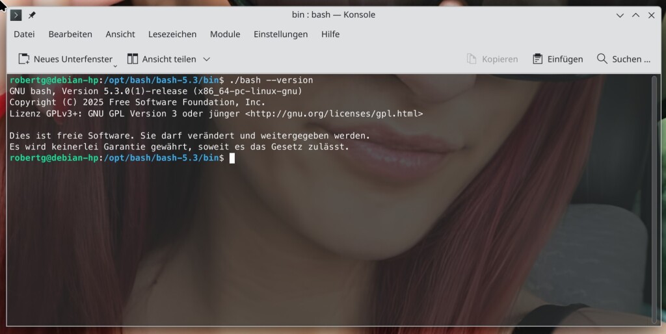Toggle the pin window icon
This screenshot has height=334, width=666.
[x=32, y=16]
